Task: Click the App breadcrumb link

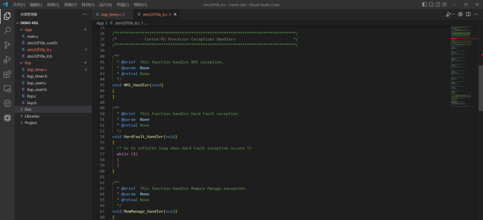Action: (100, 23)
